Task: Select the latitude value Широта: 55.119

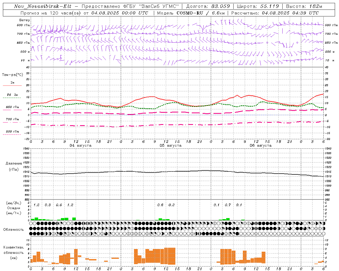Action: pyautogui.click(x=258, y=6)
